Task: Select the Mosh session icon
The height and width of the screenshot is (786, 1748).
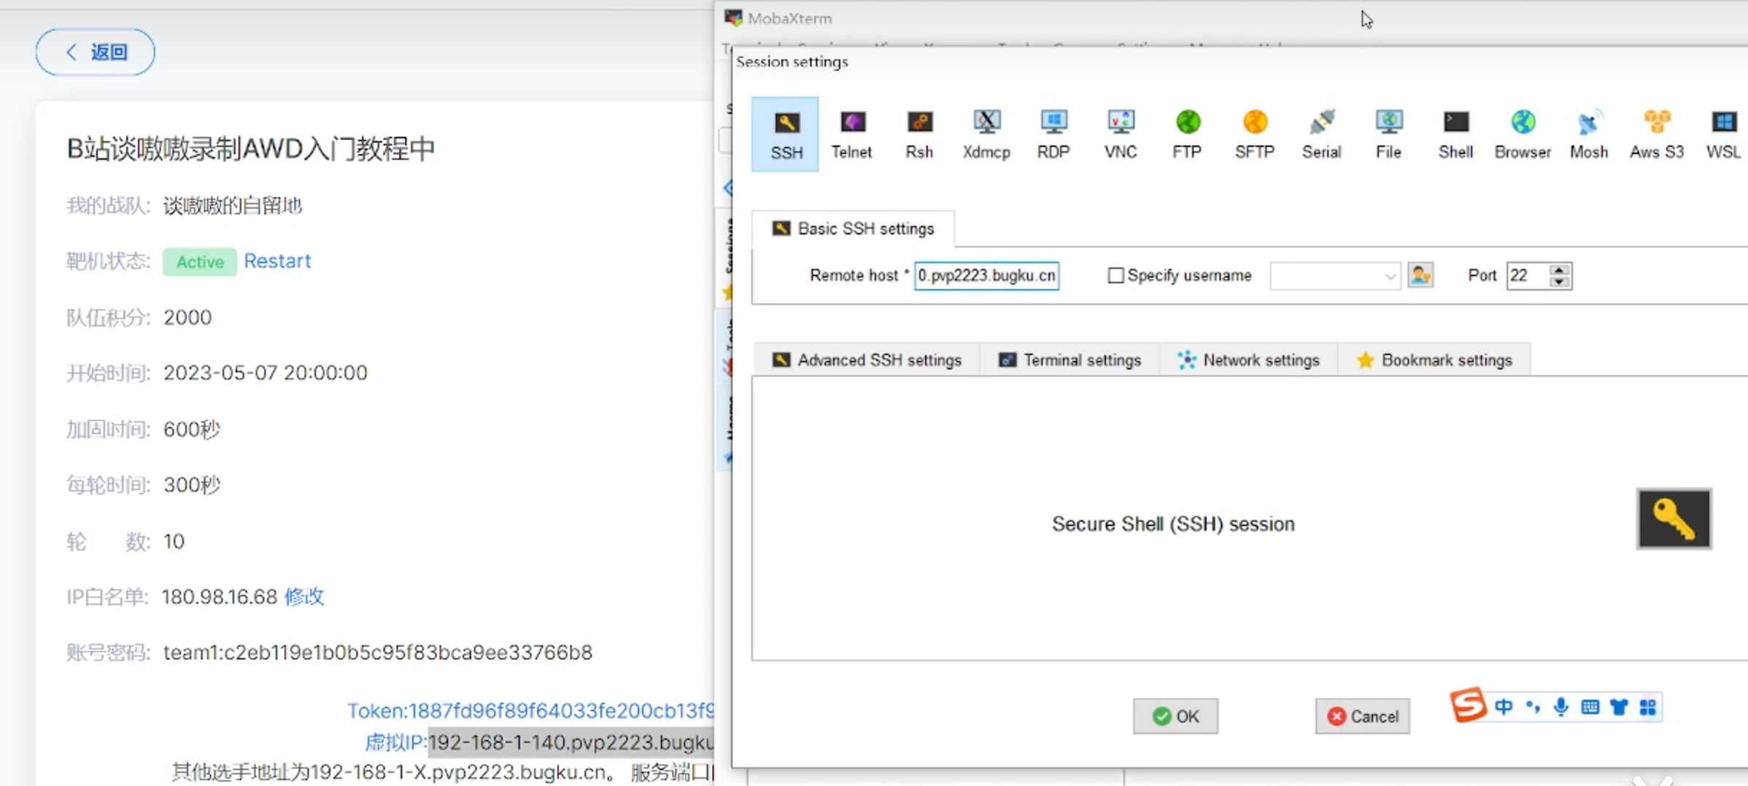Action: coord(1589,134)
